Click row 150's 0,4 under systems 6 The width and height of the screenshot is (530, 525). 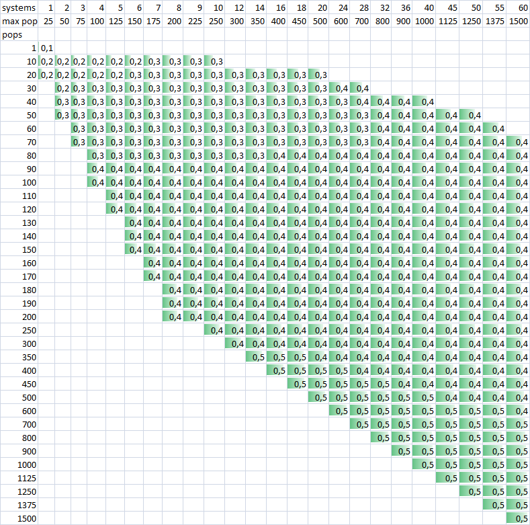(x=134, y=249)
